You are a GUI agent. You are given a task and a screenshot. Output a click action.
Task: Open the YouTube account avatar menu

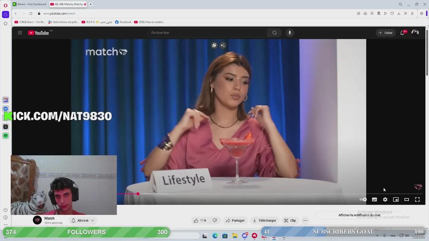coord(415,32)
